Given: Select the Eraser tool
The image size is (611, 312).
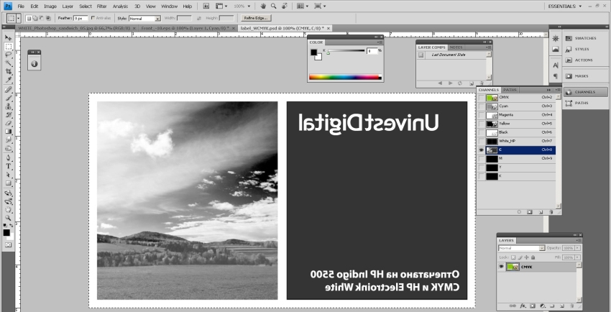Looking at the screenshot, I should tap(8, 124).
